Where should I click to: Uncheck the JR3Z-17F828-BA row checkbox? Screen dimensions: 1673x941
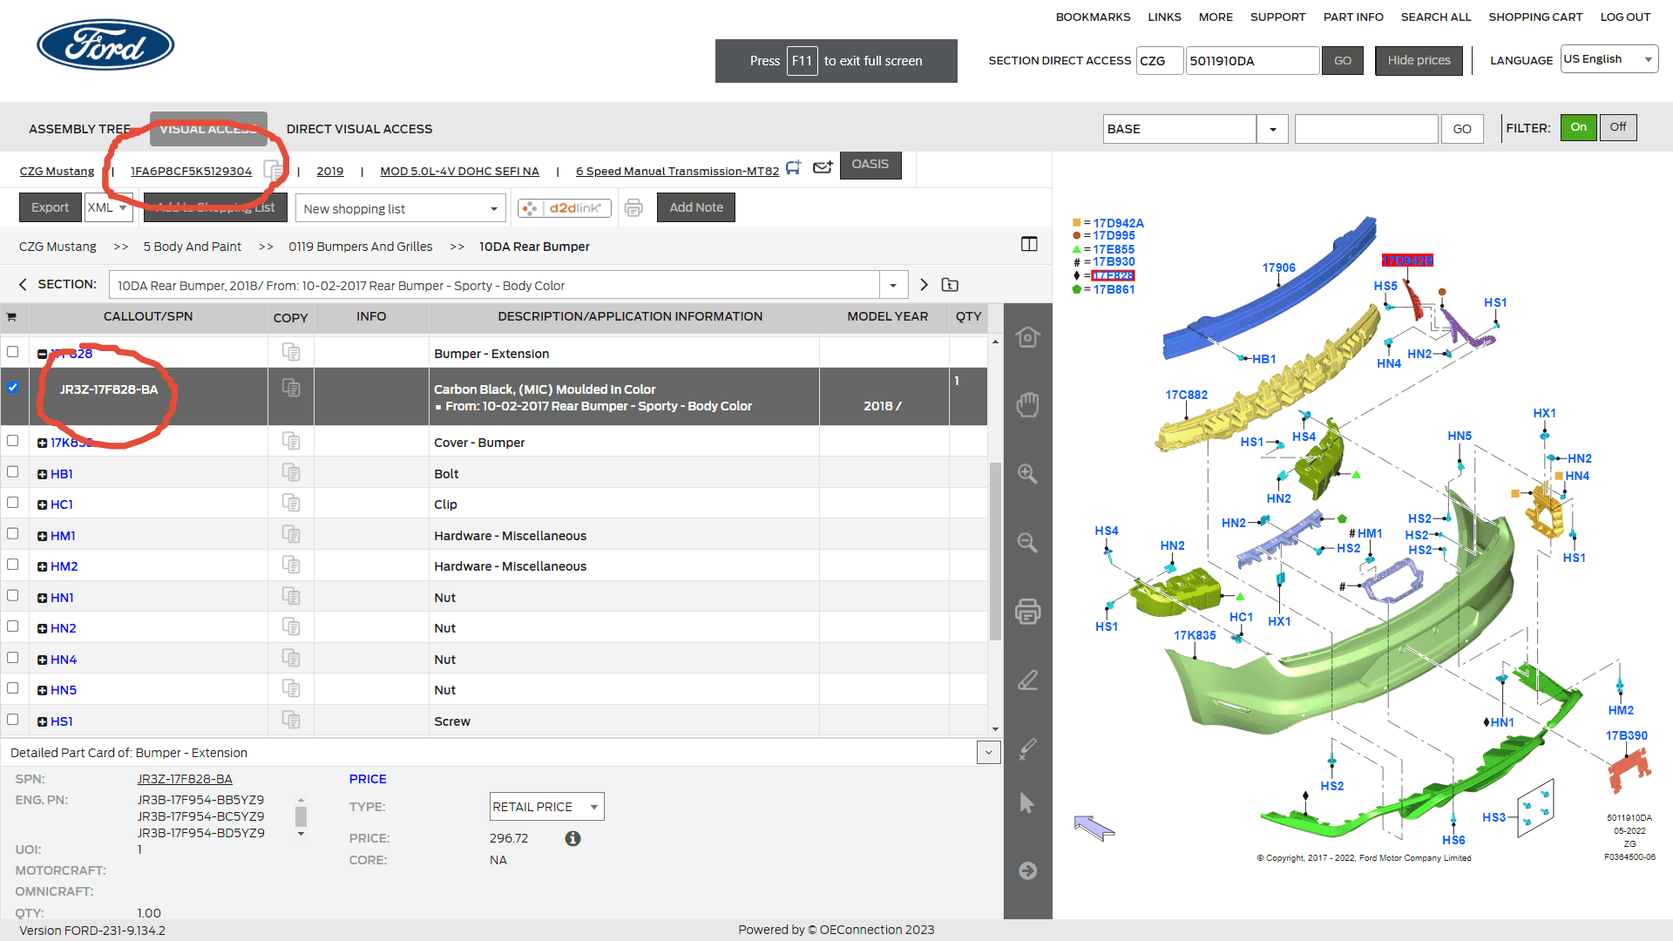pos(12,387)
